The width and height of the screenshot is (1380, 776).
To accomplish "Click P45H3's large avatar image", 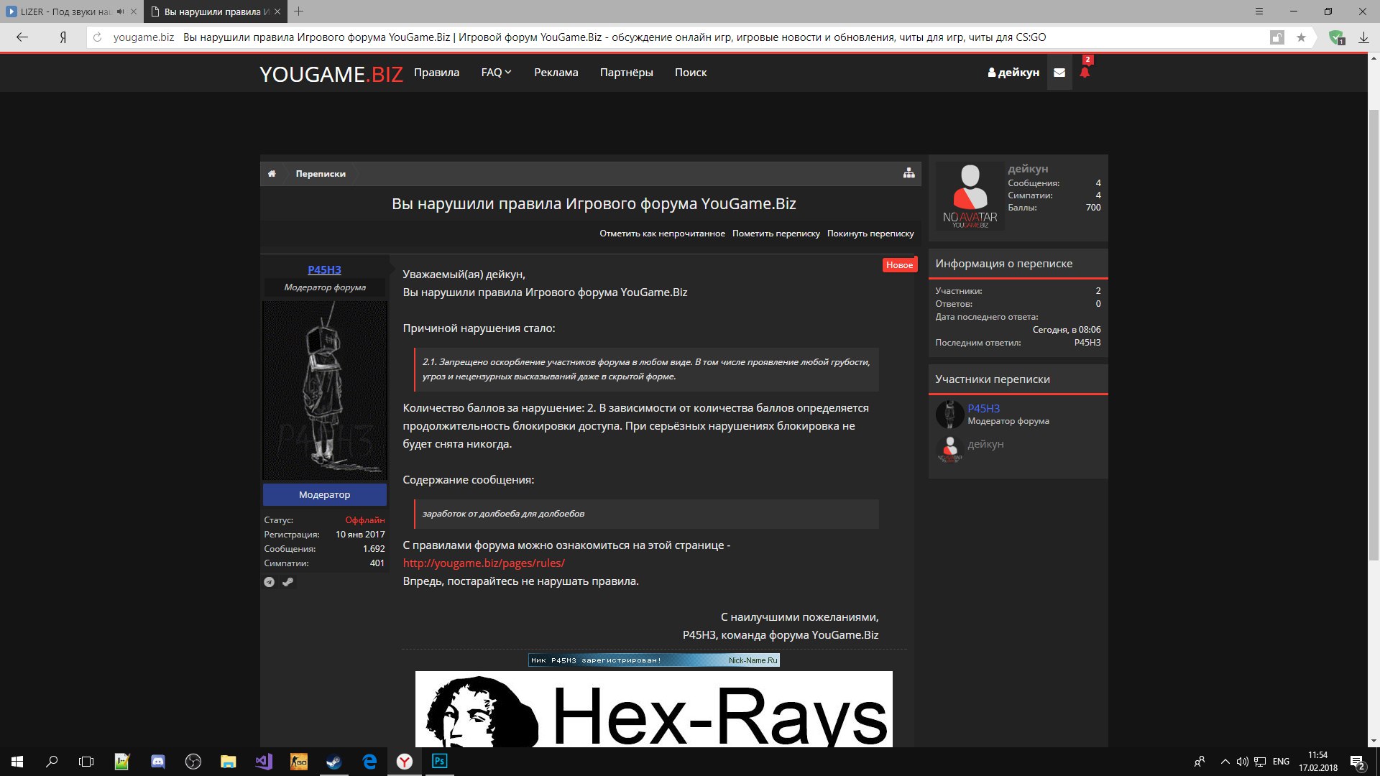I will pyautogui.click(x=324, y=390).
